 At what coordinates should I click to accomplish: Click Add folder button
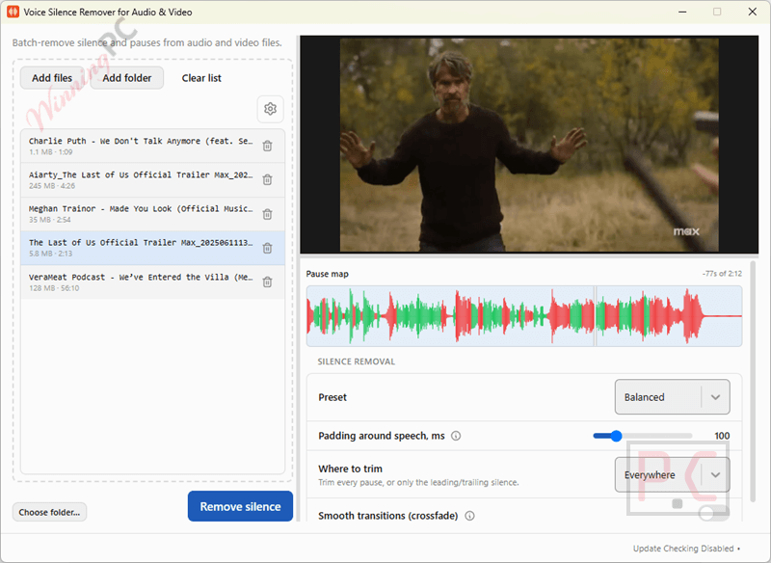click(x=127, y=78)
